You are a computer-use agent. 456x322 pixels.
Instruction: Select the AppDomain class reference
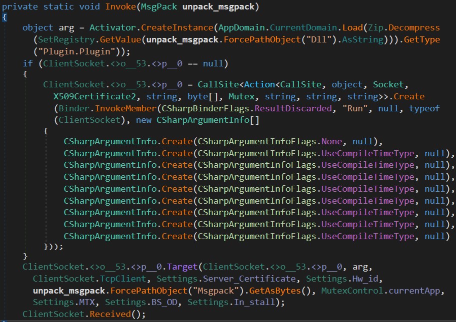241,27
